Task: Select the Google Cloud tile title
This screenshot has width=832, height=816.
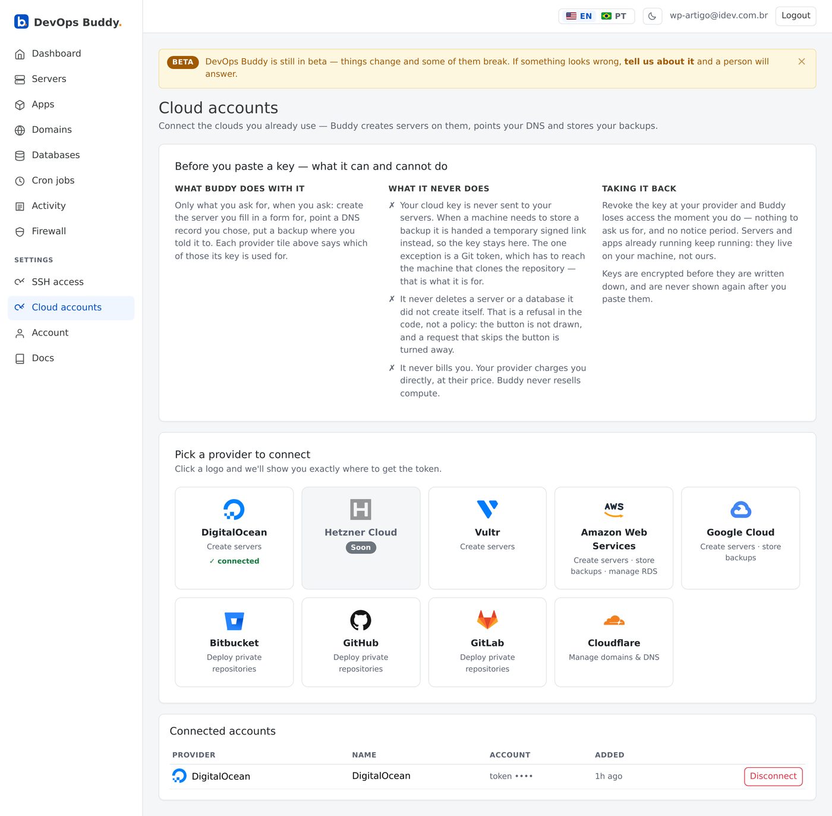Action: [740, 532]
